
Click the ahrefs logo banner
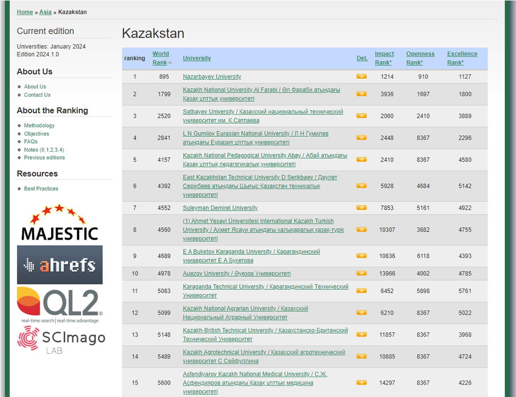coord(59,265)
